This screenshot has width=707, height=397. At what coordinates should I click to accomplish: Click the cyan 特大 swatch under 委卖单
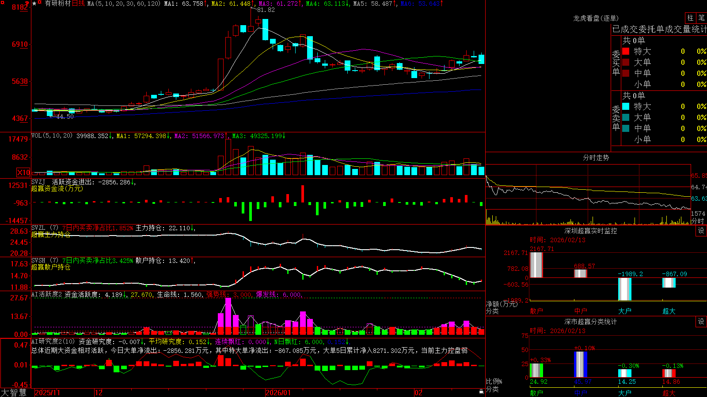pyautogui.click(x=626, y=106)
